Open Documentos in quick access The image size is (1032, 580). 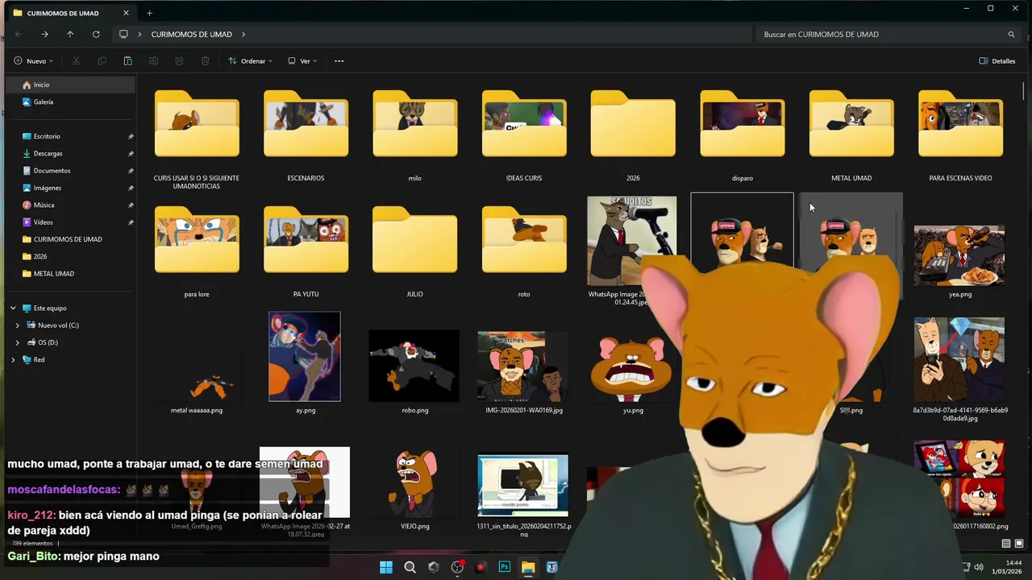(70, 171)
